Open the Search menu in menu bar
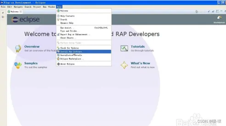Image resolution: width=226 pixels, height=126 pixels. coord(28,7)
